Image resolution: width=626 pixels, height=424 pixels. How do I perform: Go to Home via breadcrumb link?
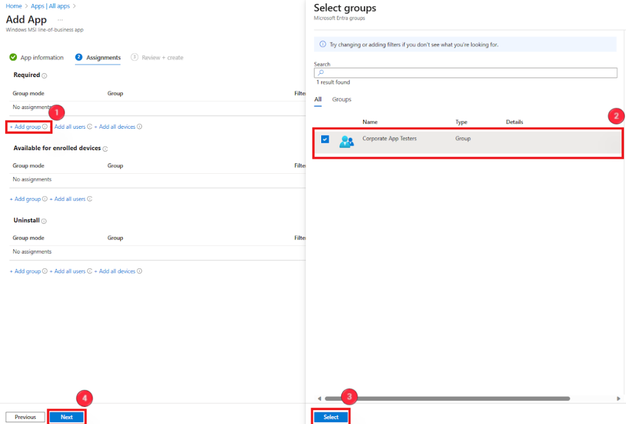coord(14,6)
